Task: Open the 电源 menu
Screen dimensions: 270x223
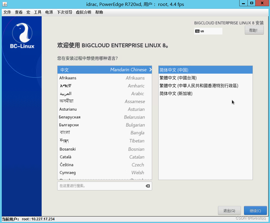Action: point(49,12)
